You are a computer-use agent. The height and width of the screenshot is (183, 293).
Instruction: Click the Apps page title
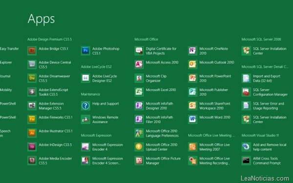[42, 19]
